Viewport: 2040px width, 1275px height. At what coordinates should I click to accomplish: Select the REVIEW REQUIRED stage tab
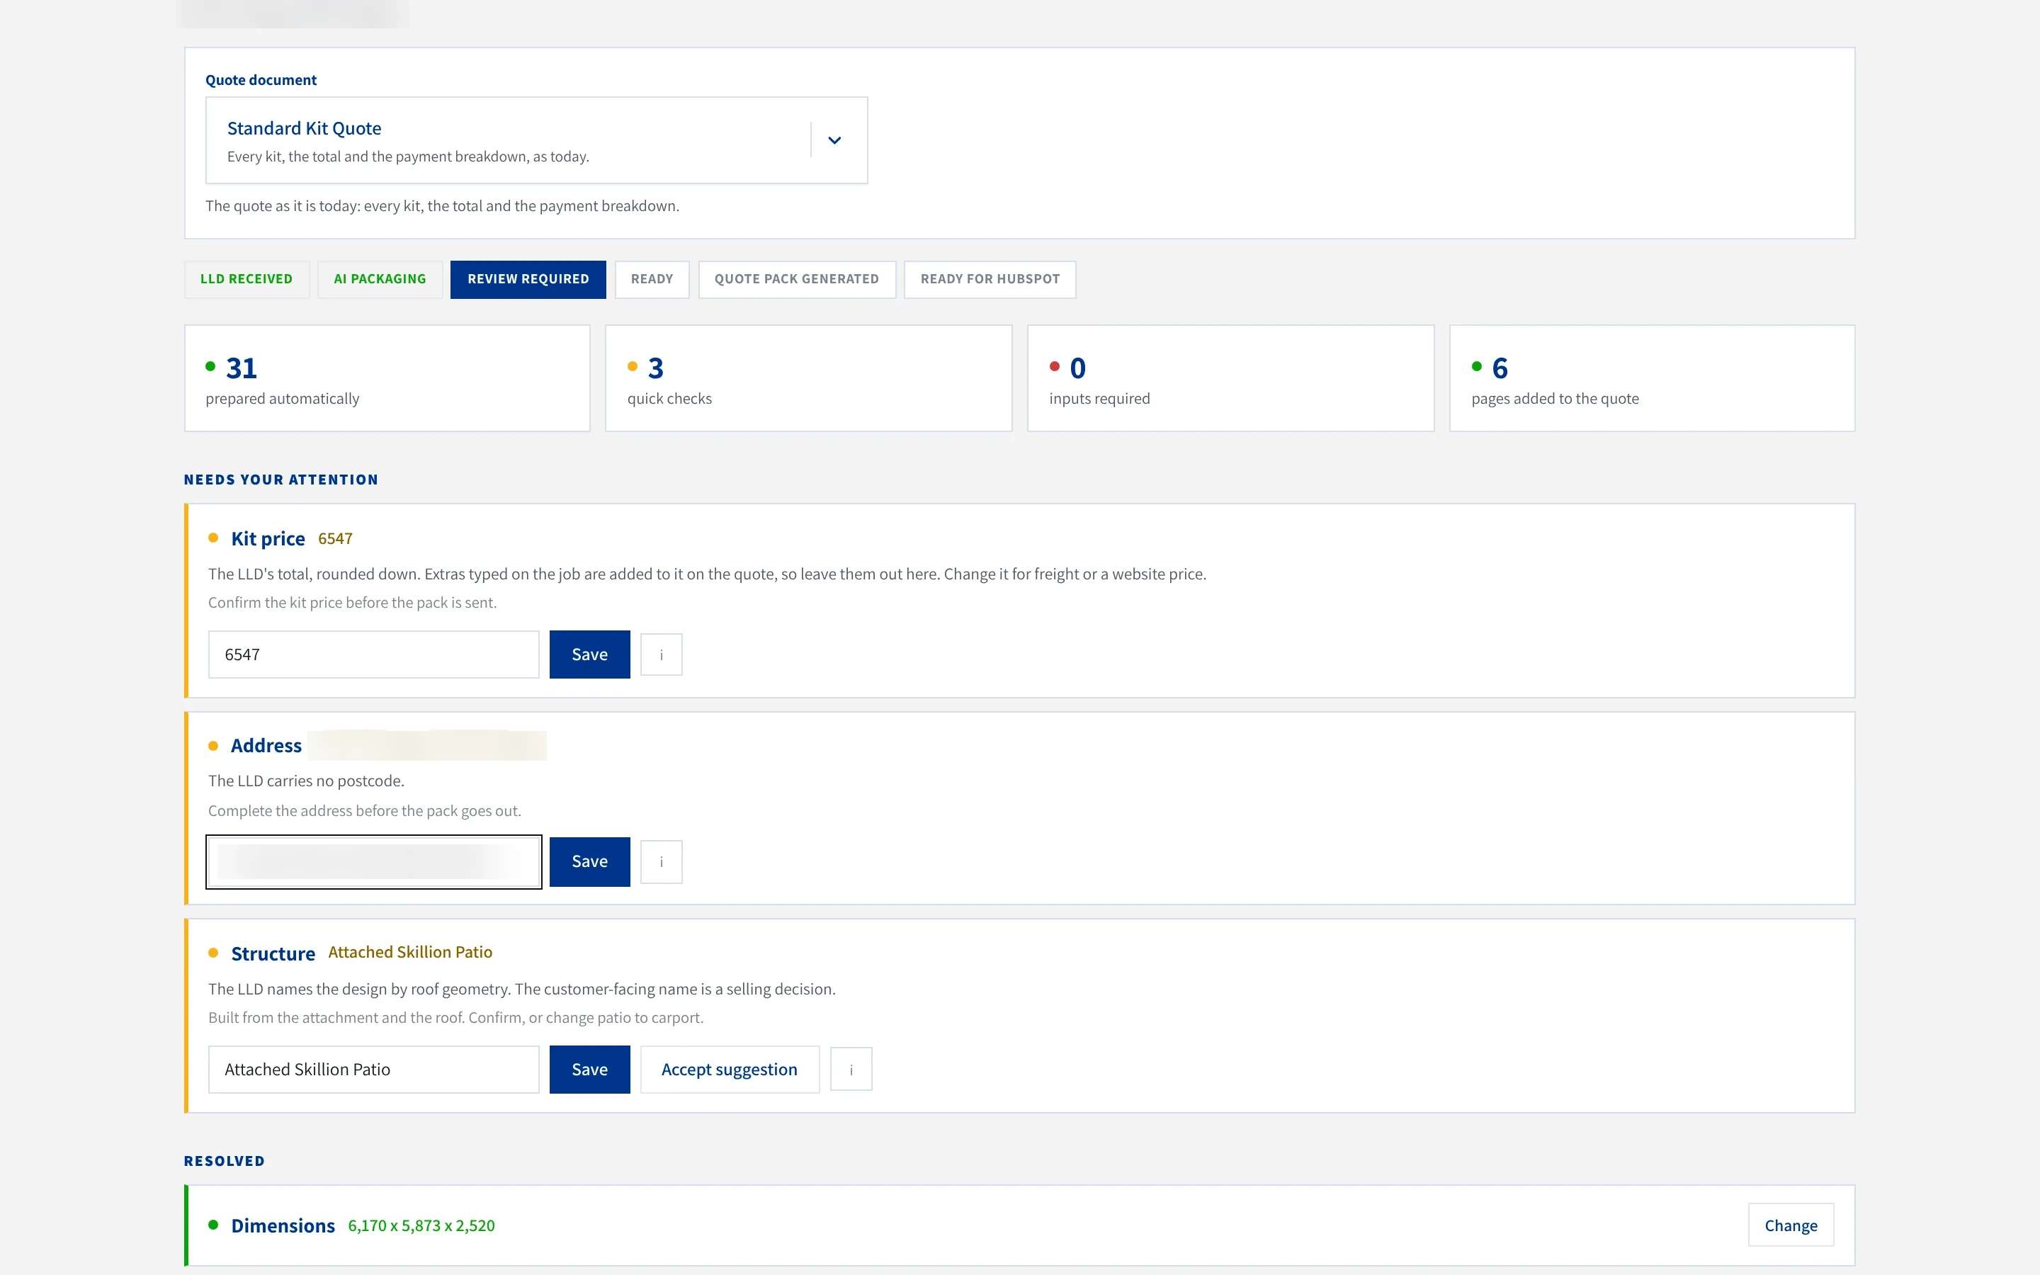tap(528, 279)
